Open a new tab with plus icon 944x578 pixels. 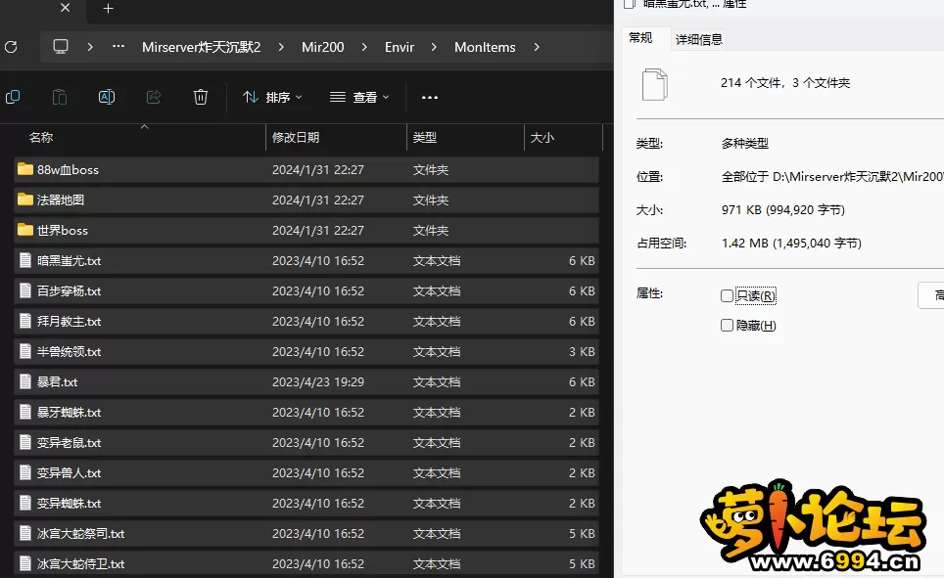pyautogui.click(x=109, y=9)
